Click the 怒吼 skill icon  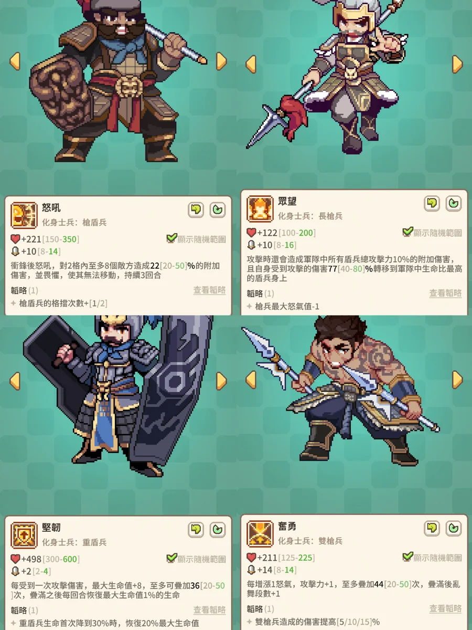point(24,215)
